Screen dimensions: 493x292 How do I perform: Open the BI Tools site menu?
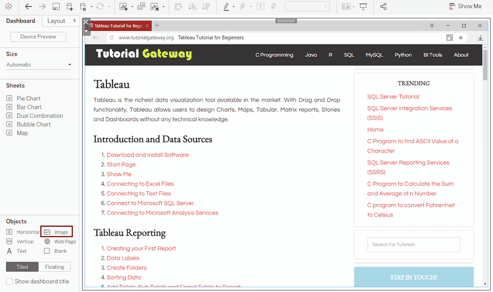tap(433, 55)
